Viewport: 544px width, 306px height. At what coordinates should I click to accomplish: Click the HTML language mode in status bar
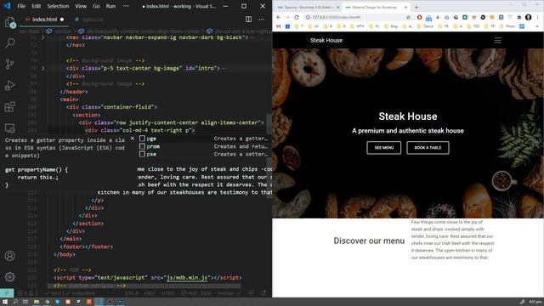click(x=168, y=293)
